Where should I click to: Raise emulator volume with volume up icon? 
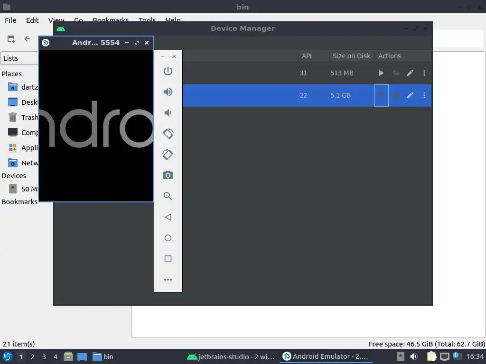point(168,92)
